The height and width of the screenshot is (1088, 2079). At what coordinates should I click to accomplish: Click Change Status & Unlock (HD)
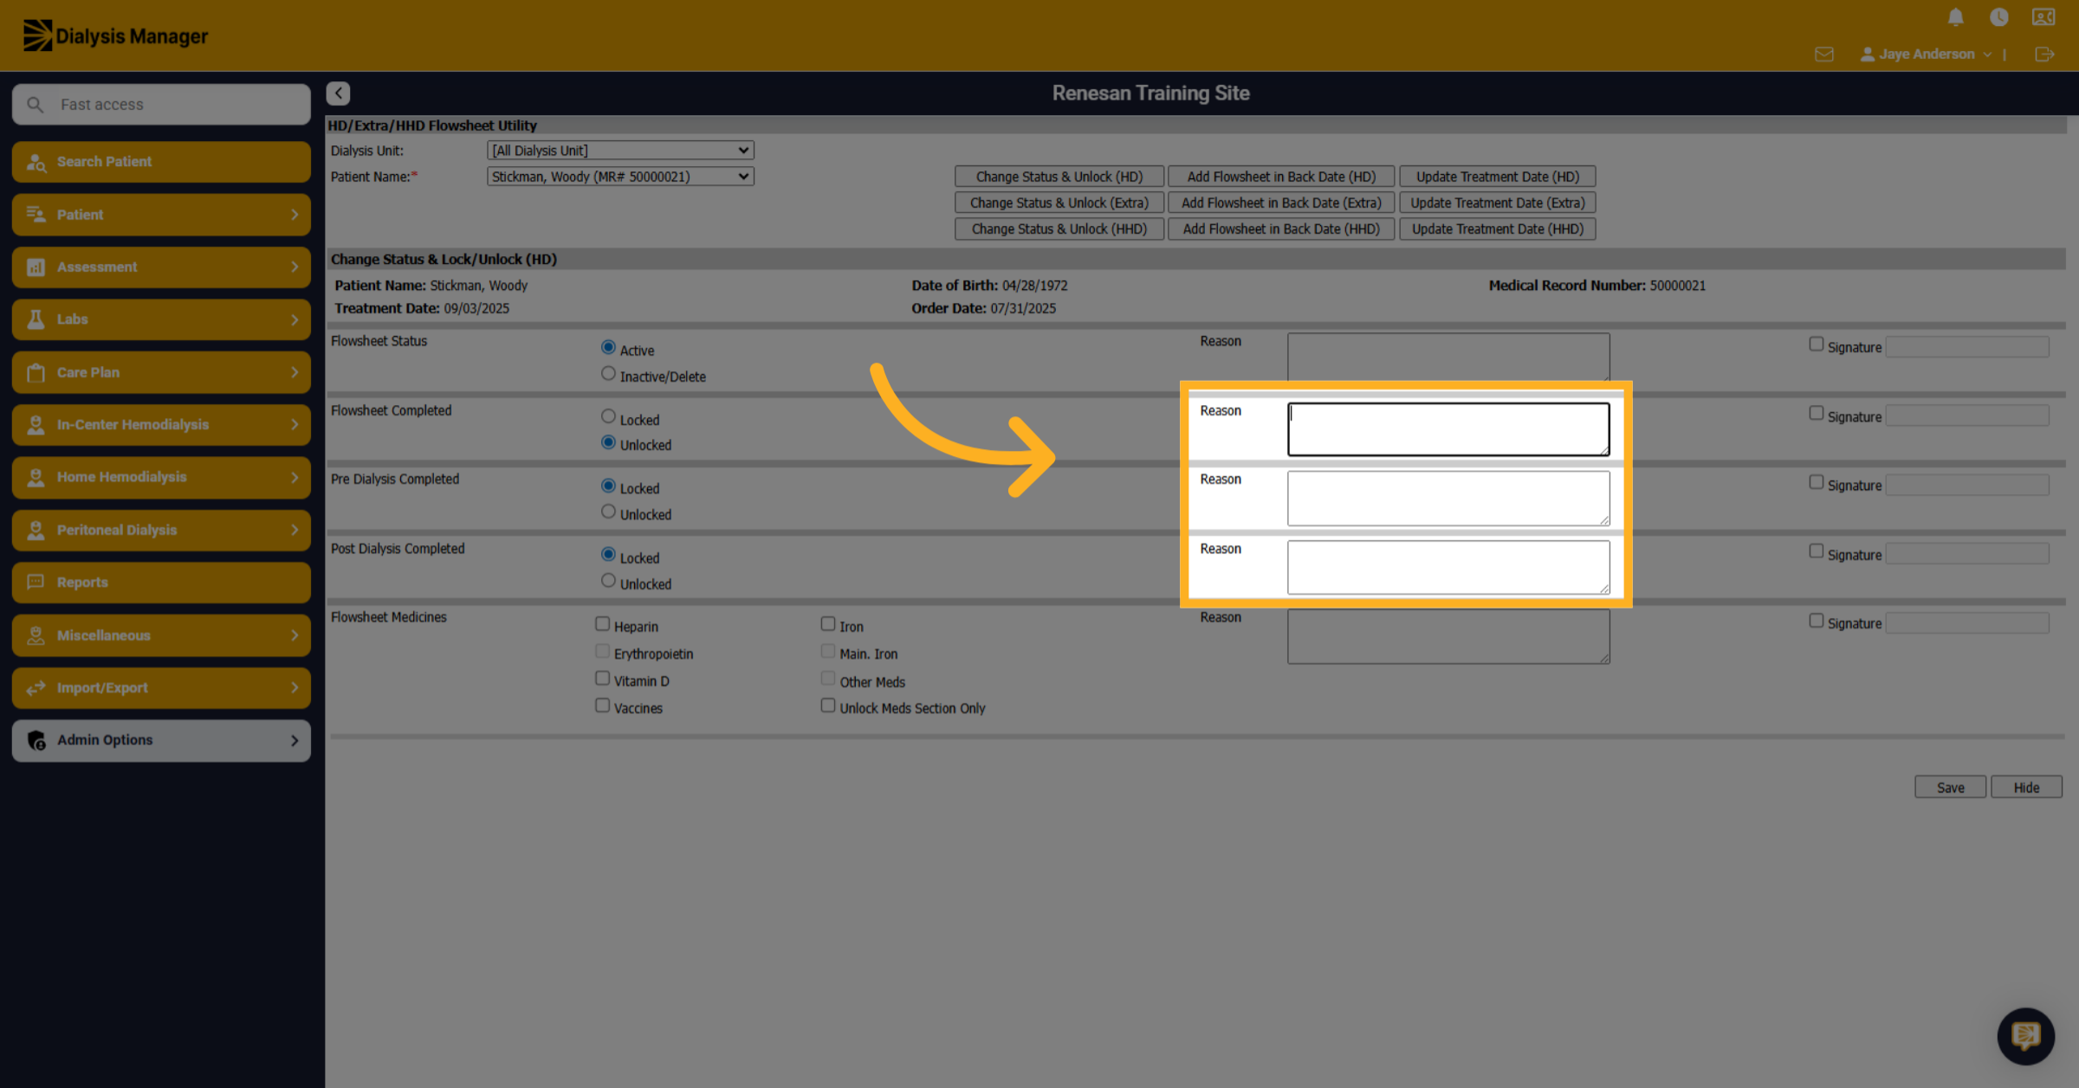[1059, 177]
